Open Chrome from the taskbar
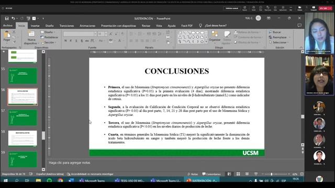The image size is (335, 188). pyautogui.click(x=60, y=181)
